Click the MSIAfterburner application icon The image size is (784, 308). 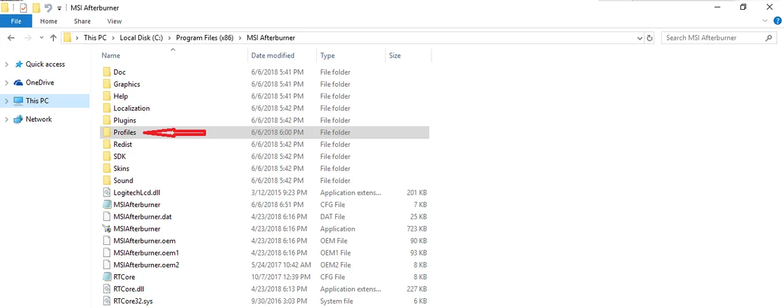click(x=107, y=228)
